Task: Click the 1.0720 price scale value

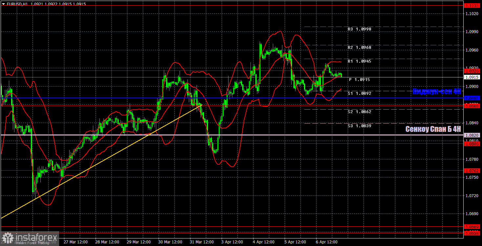Action: [x=472, y=196]
